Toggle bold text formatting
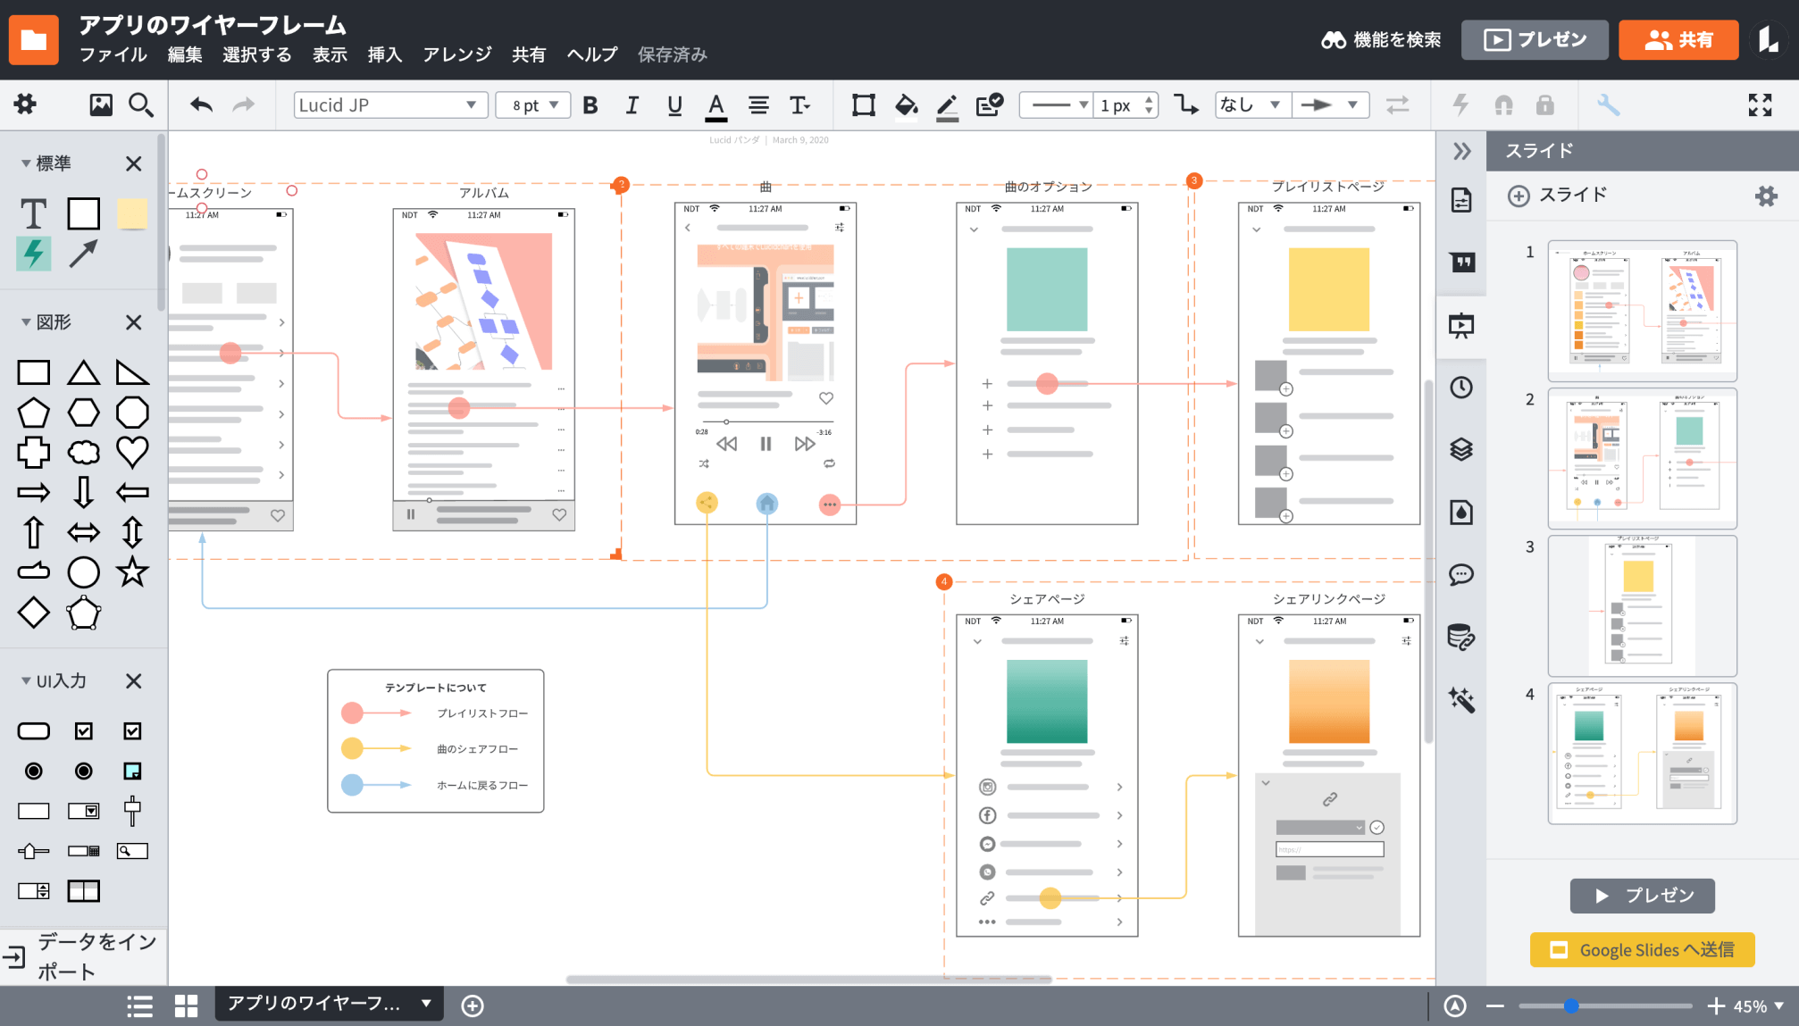 pyautogui.click(x=590, y=105)
